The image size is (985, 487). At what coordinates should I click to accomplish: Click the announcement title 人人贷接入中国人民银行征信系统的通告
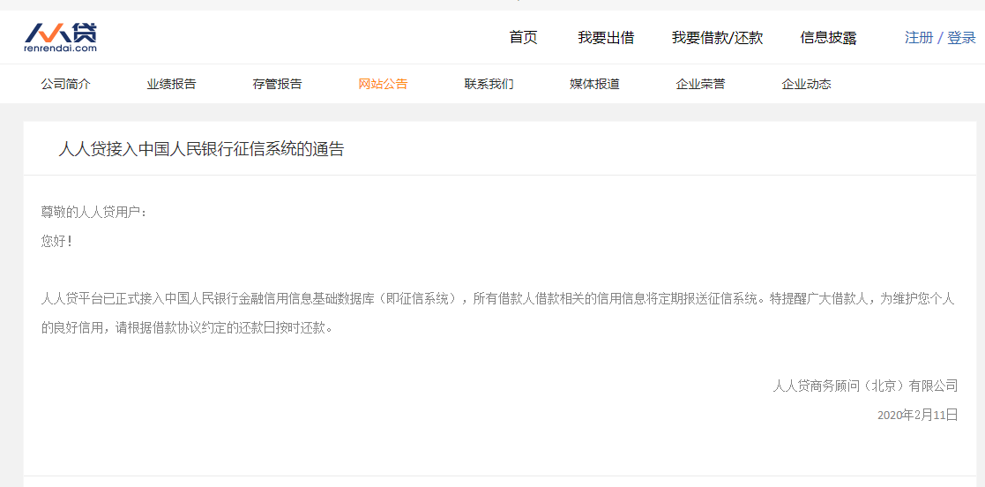click(201, 150)
